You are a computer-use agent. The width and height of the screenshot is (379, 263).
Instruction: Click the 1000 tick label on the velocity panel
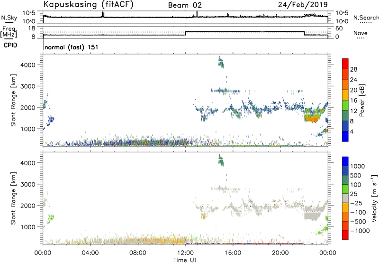(x=28, y=227)
